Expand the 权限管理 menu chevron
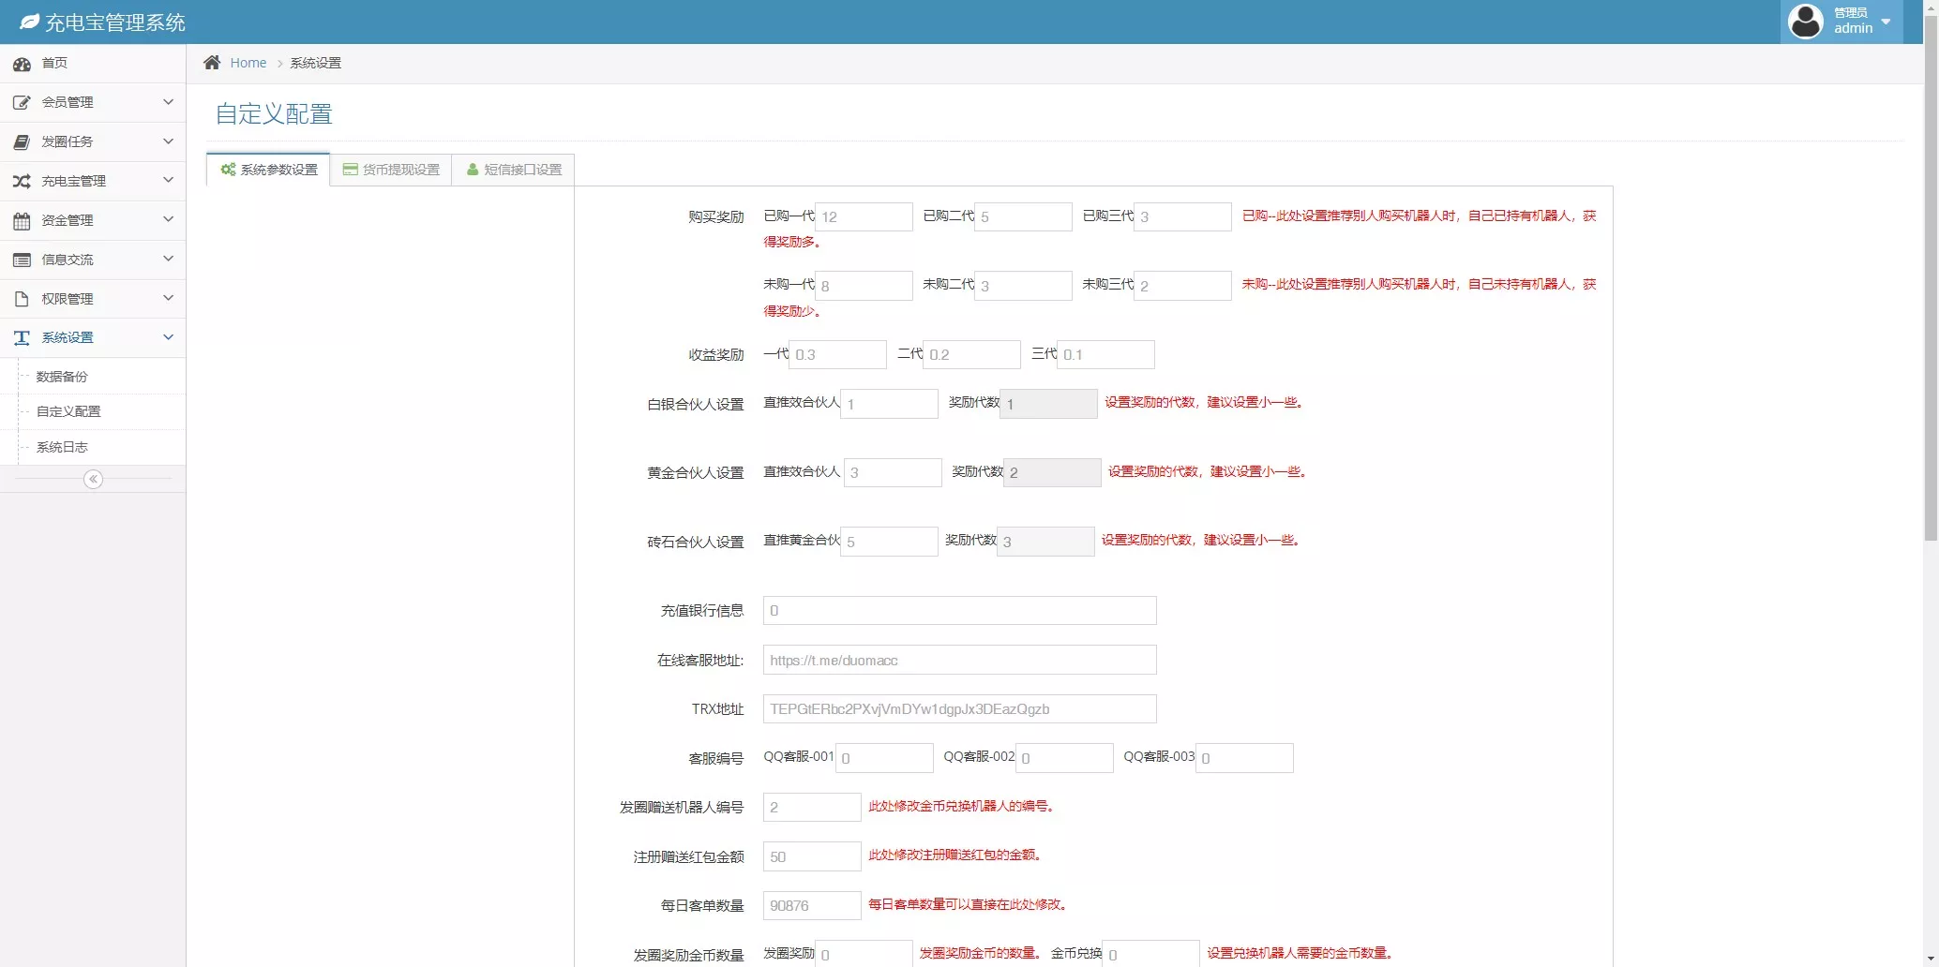Image resolution: width=1939 pixels, height=967 pixels. click(168, 298)
